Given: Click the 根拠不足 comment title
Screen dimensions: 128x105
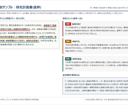Looking at the screenshot, I should coord(76,41).
